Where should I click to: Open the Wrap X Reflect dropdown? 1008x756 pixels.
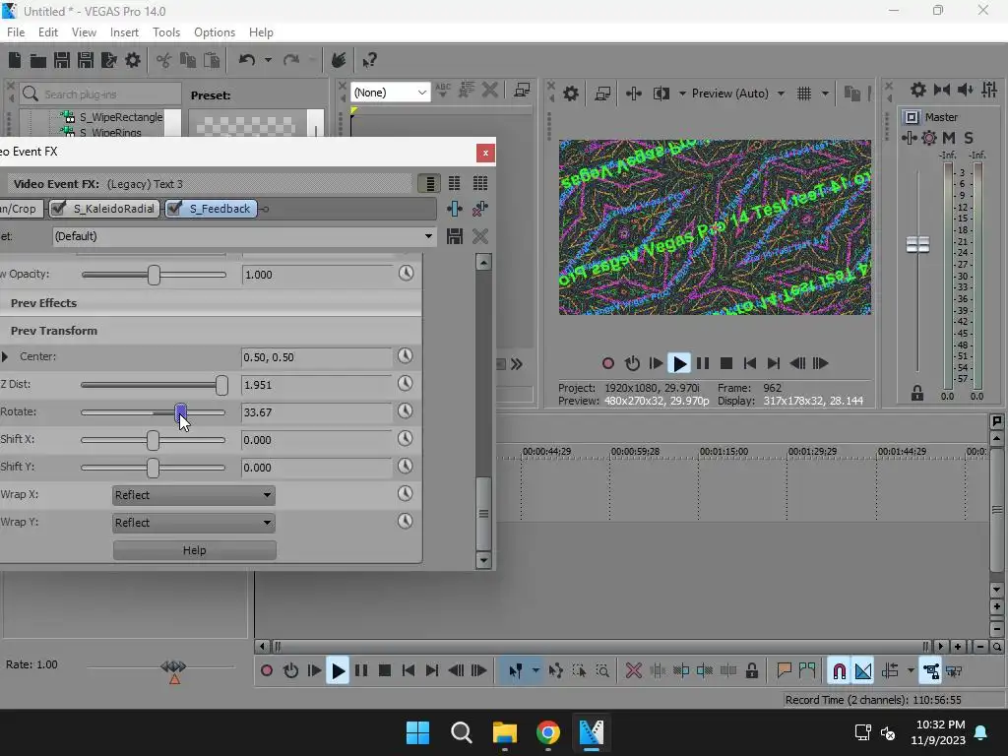(x=194, y=495)
